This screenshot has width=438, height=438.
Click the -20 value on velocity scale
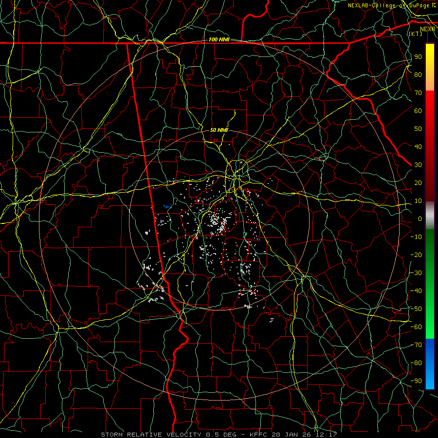(416, 255)
